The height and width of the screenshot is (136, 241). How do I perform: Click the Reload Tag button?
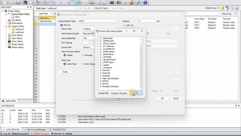(227, 14)
